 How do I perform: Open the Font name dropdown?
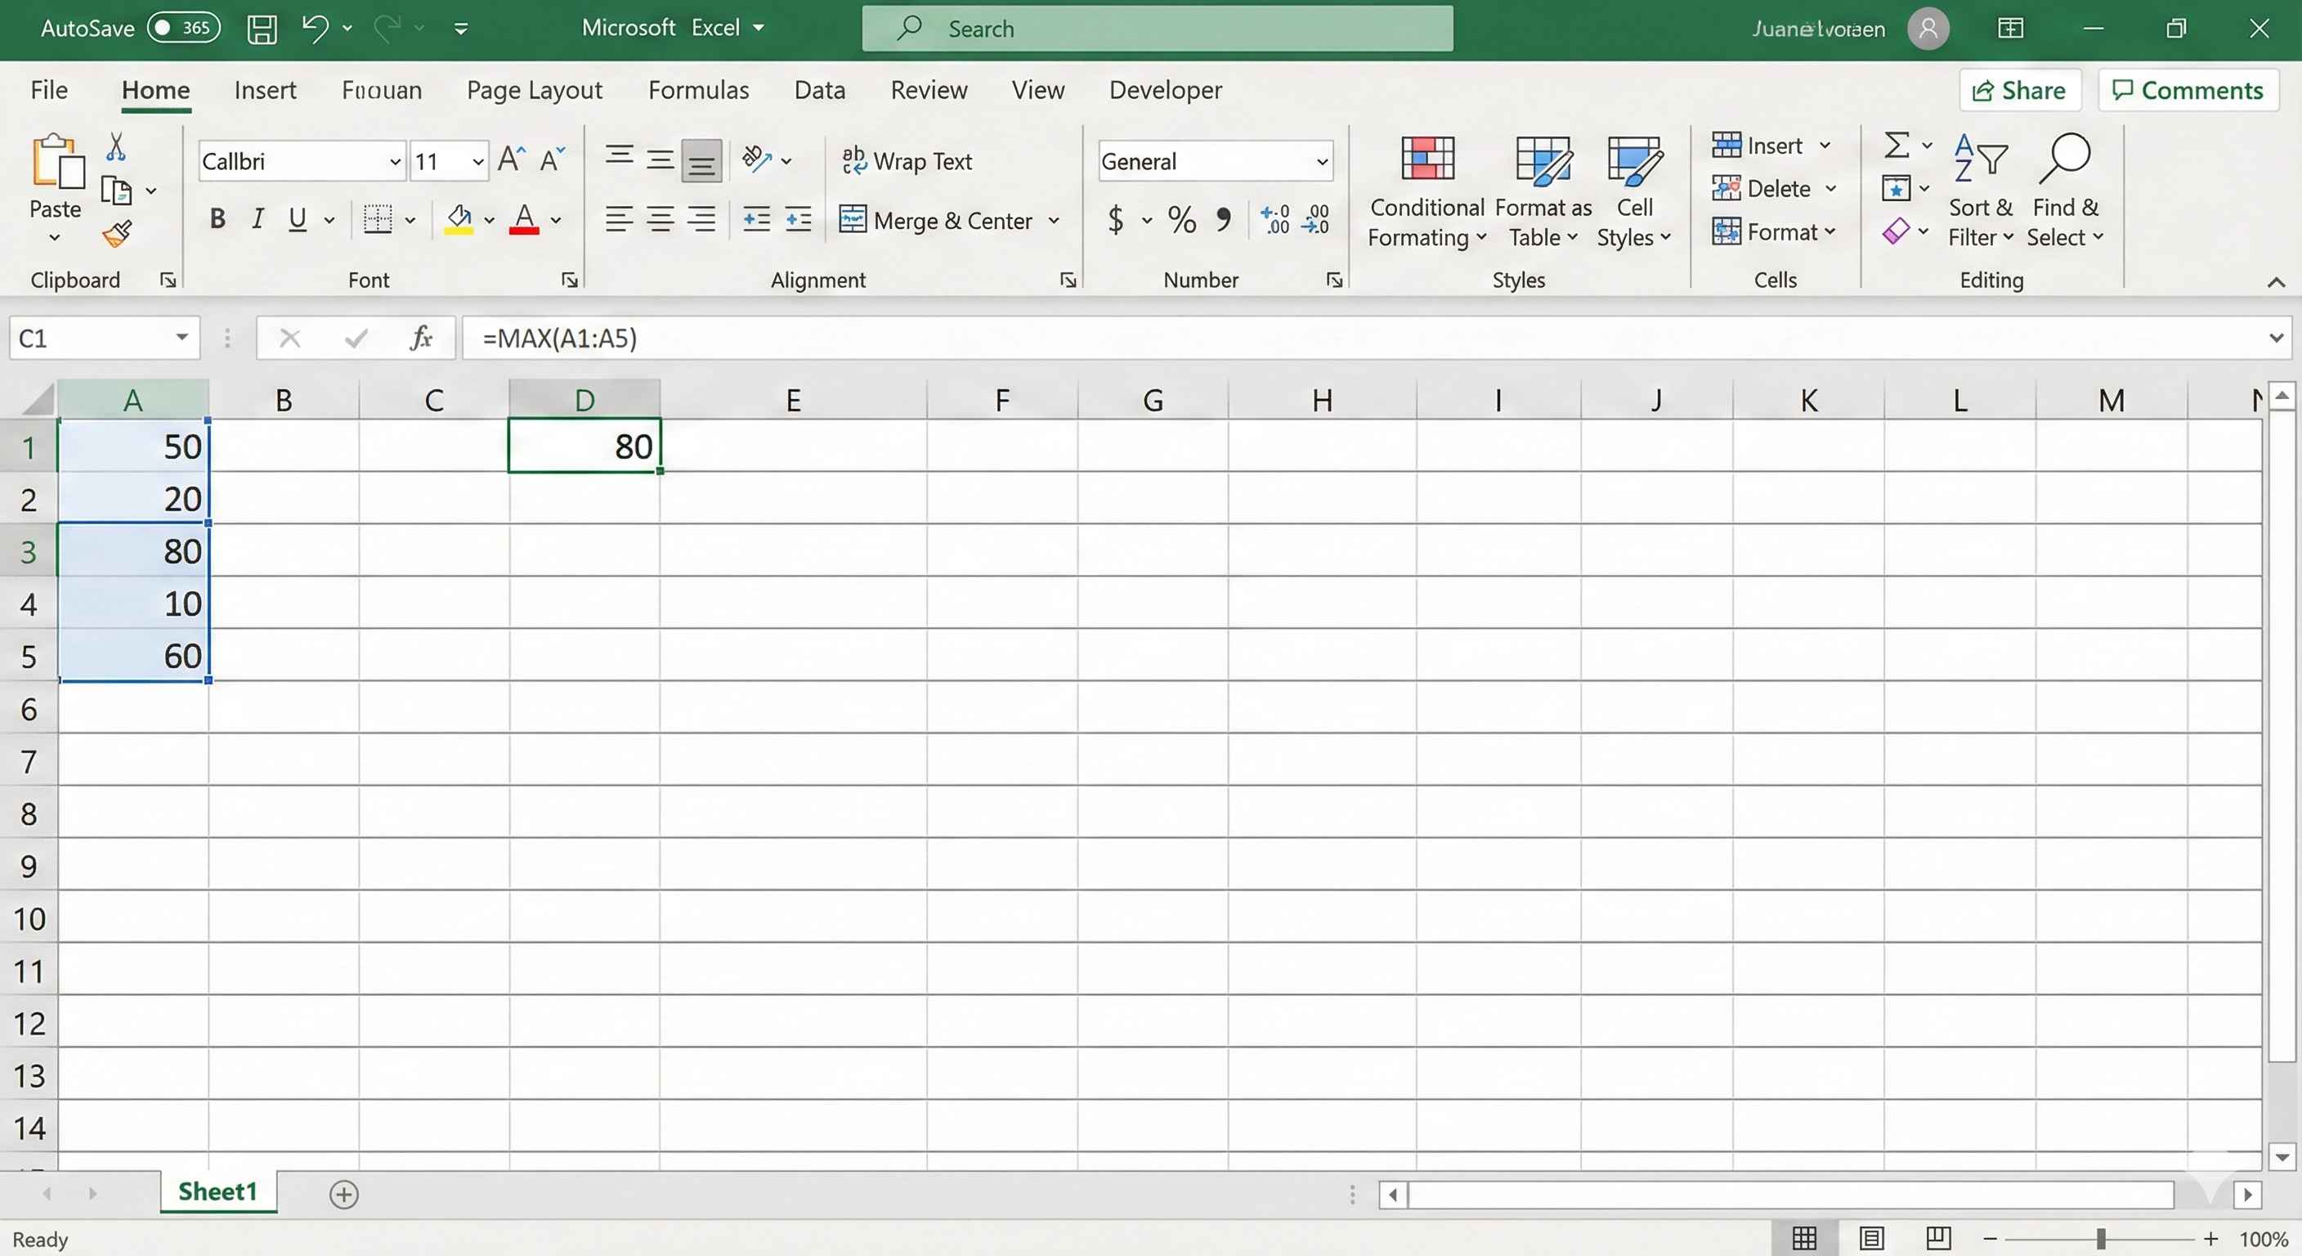pos(394,161)
